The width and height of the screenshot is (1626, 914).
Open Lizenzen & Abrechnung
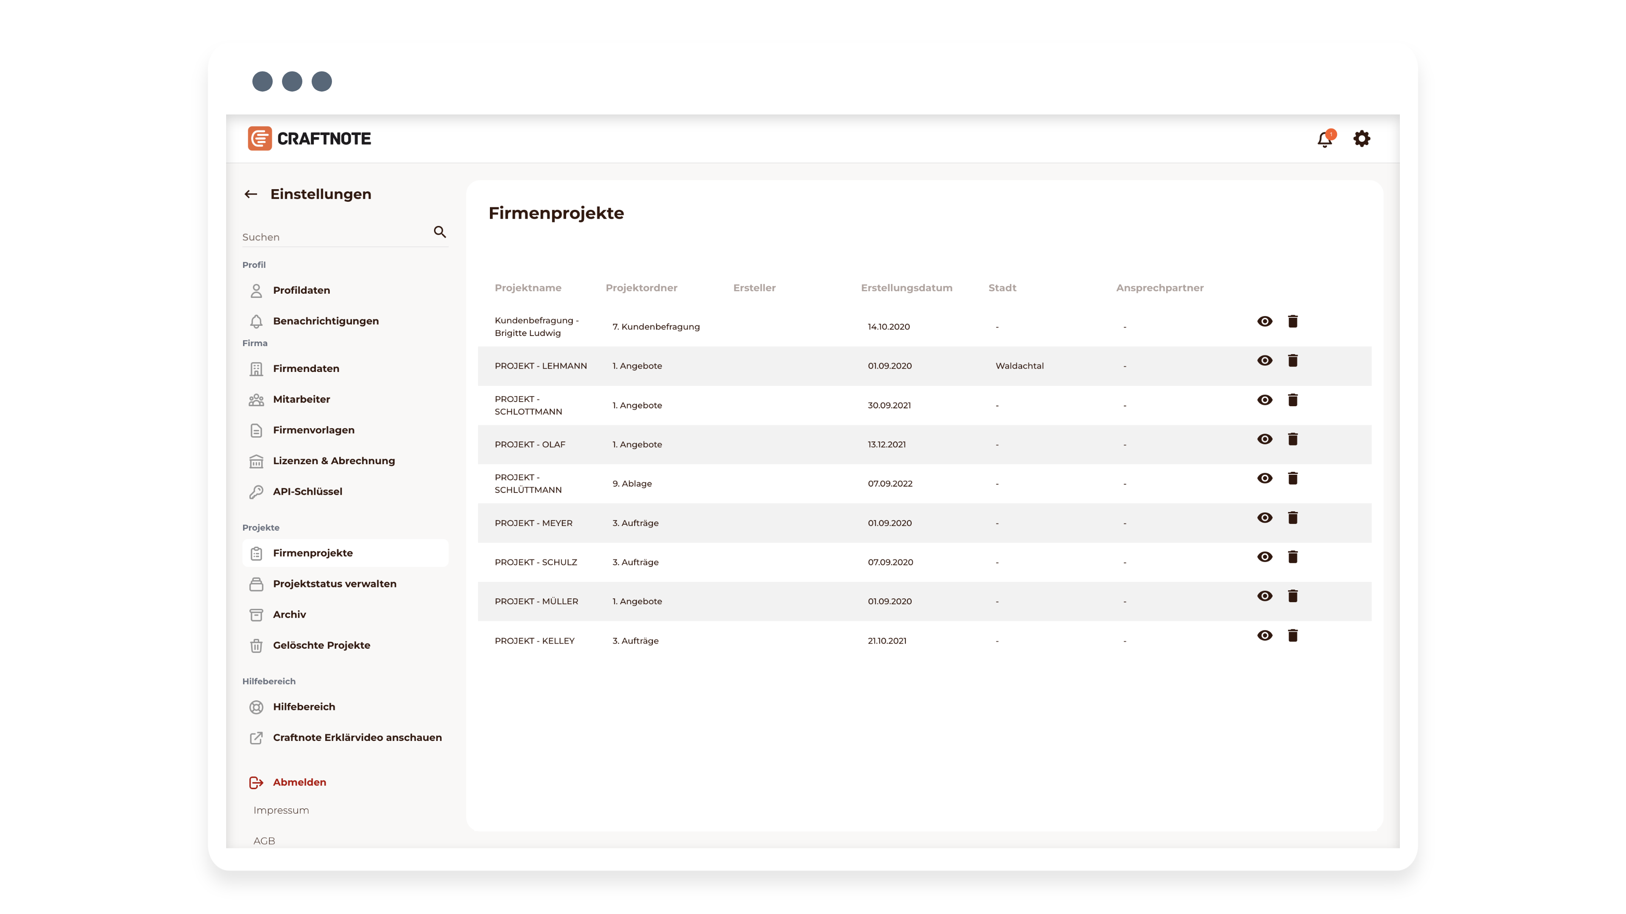click(345, 461)
